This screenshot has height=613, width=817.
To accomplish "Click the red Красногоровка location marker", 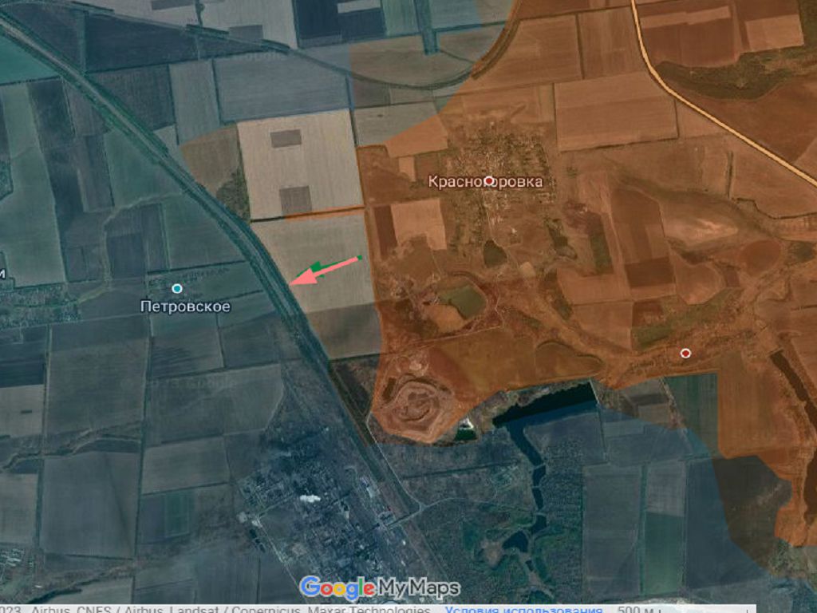I will (489, 181).
